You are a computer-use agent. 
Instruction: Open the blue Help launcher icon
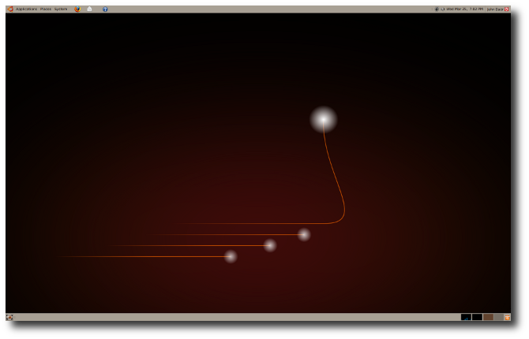coord(105,9)
